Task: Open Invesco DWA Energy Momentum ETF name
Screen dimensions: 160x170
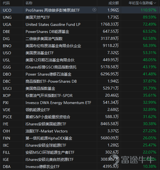Action: pyautogui.click(x=58, y=103)
